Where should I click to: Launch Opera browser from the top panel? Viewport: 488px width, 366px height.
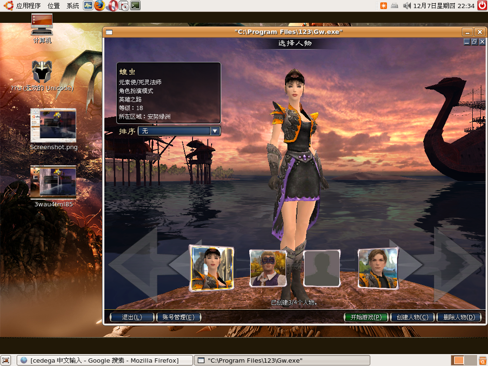112,6
